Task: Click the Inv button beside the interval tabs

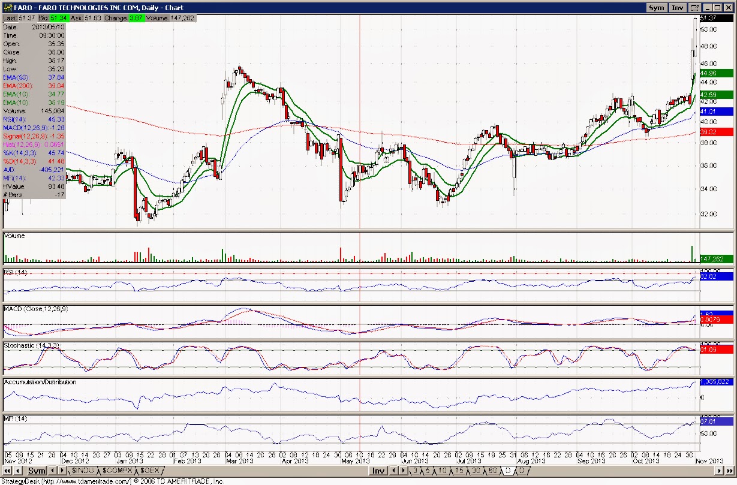Action: [x=378, y=471]
